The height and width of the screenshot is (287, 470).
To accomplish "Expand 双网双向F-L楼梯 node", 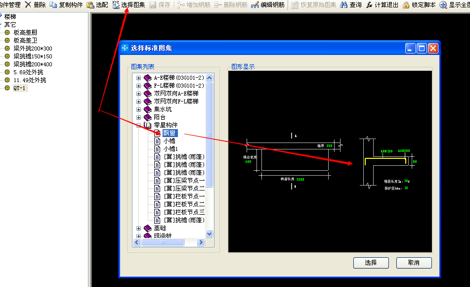I will coord(138,101).
